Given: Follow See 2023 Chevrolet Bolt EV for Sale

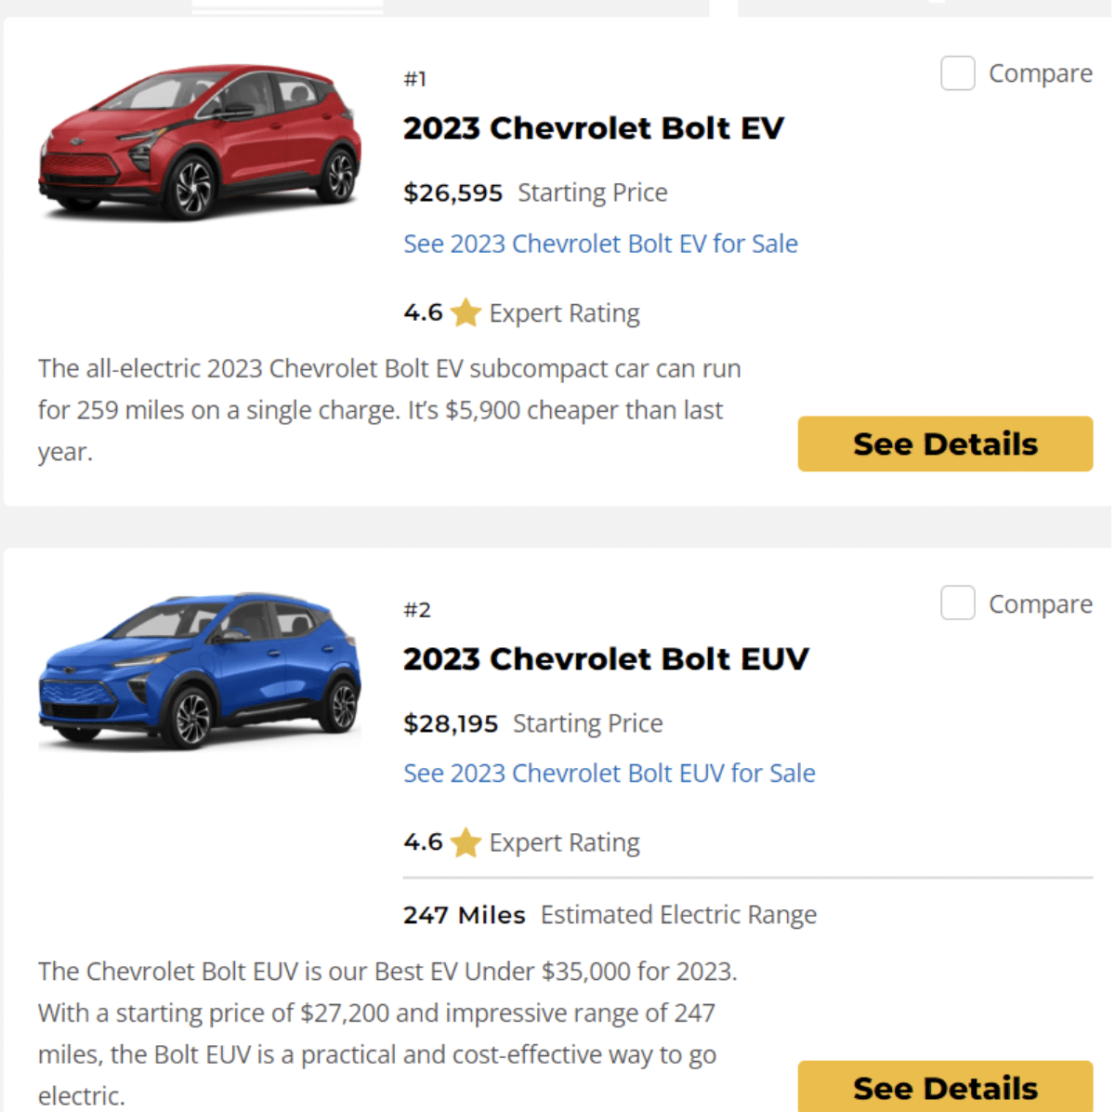Looking at the screenshot, I should (600, 244).
